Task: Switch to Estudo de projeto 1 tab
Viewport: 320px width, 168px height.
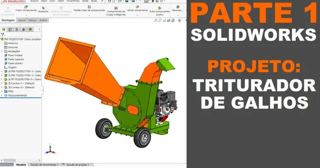Action: point(78,165)
